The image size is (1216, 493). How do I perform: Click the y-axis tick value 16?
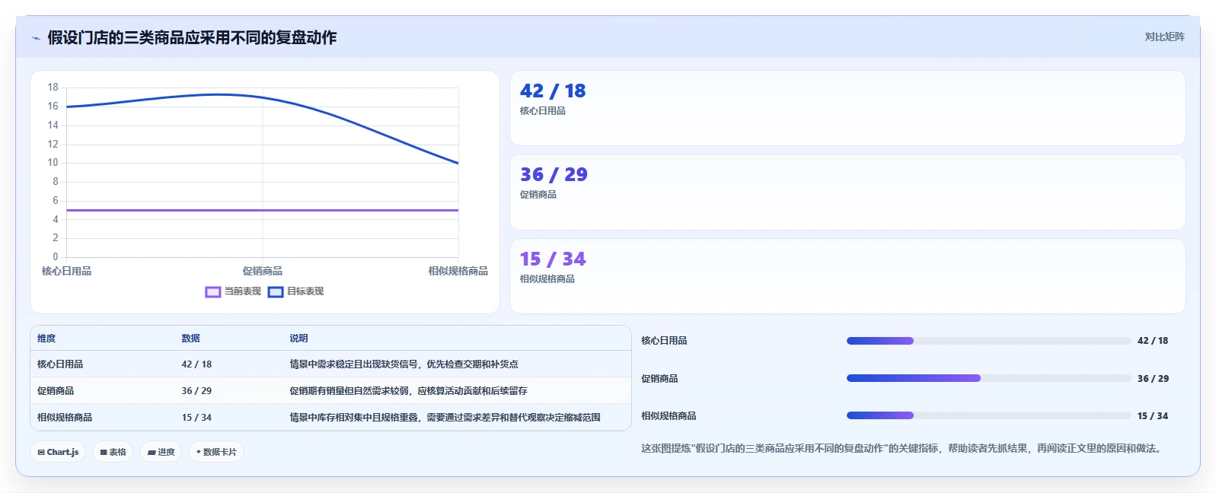[x=53, y=106]
